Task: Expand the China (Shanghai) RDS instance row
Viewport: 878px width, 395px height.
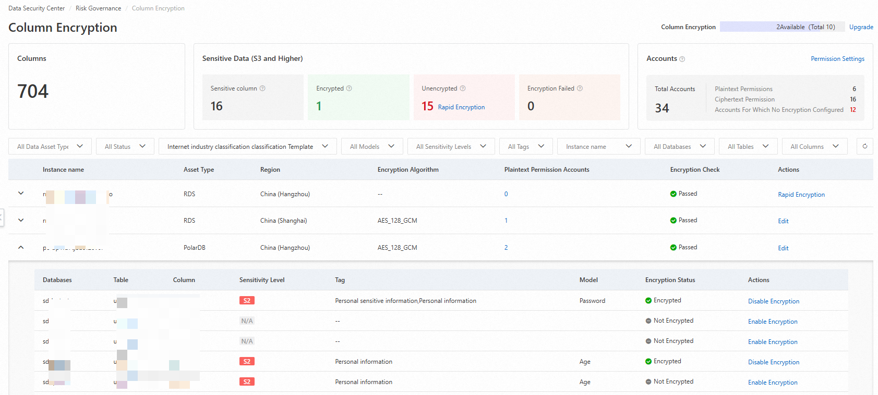Action: click(21, 220)
